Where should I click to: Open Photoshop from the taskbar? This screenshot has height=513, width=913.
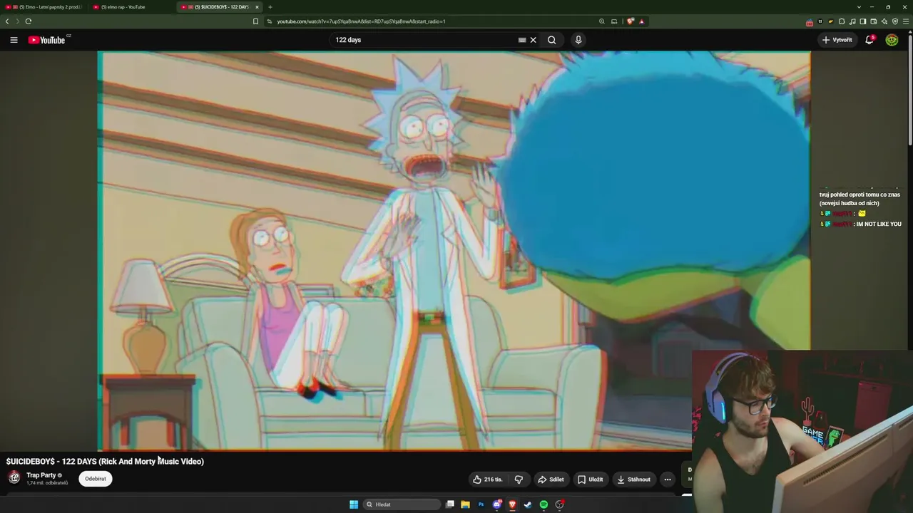click(481, 504)
